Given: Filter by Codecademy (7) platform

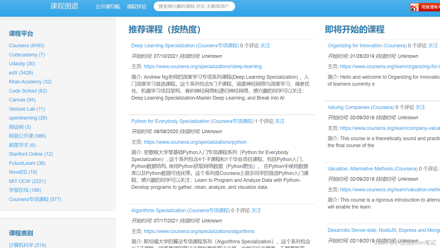Looking at the screenshot, I should [27, 55].
